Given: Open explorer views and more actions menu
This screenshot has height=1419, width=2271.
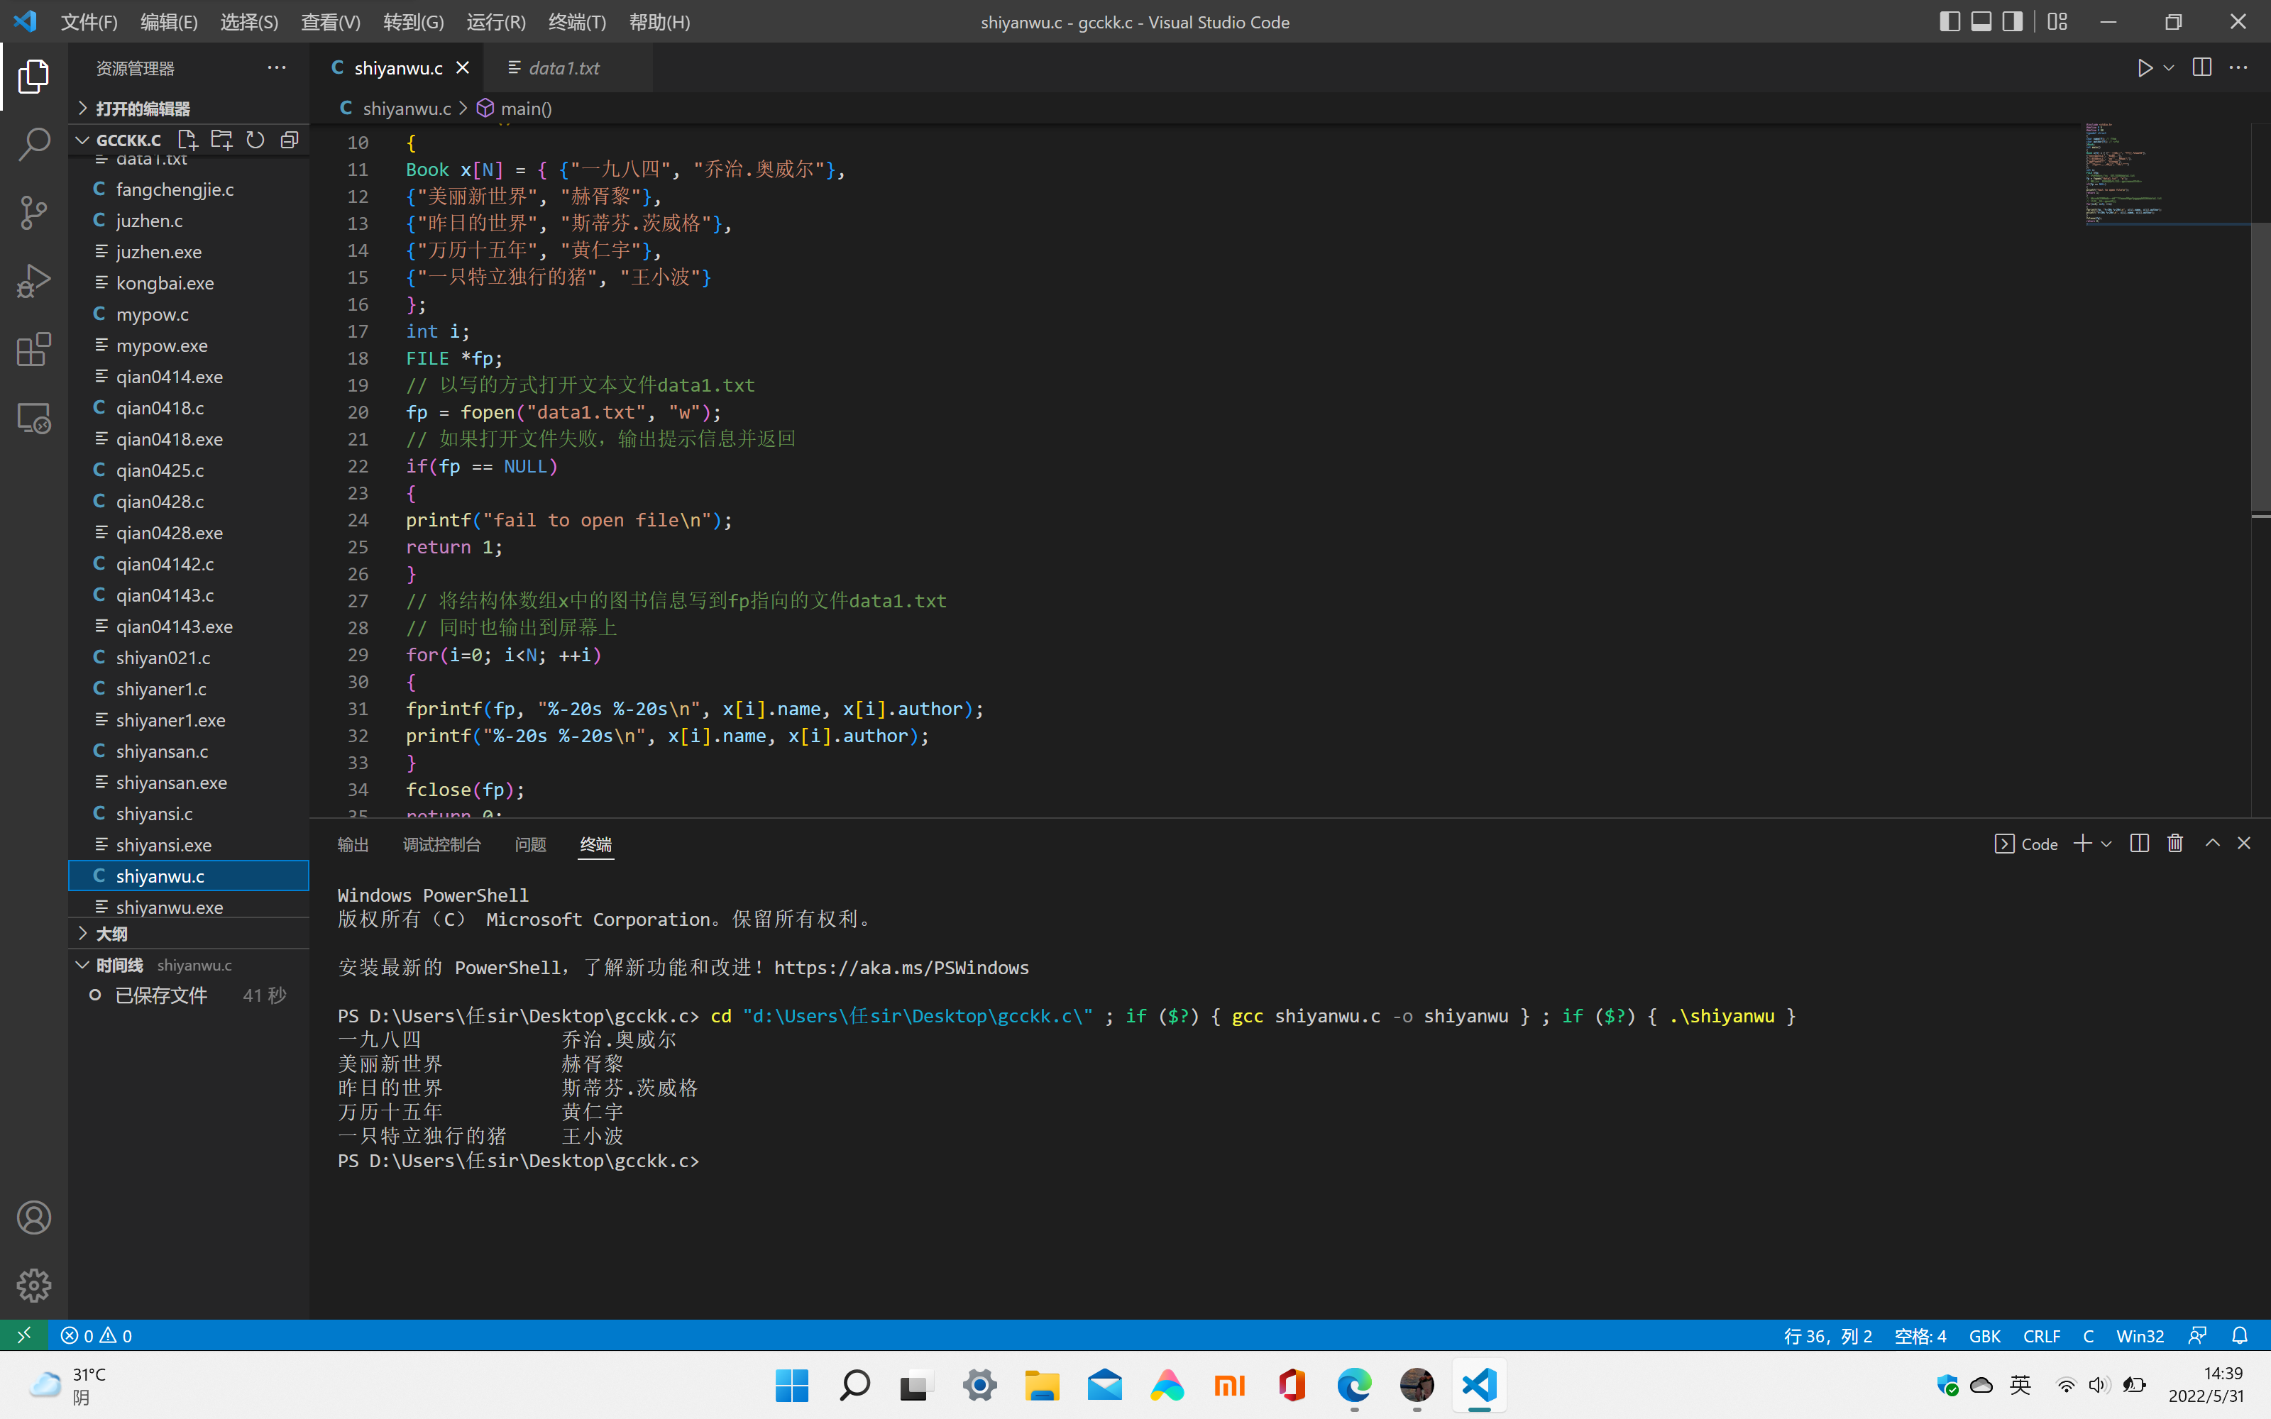Looking at the screenshot, I should pos(276,67).
